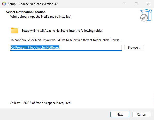
Task: Close the setup wizard with the X
Action: [x=148, y=4]
